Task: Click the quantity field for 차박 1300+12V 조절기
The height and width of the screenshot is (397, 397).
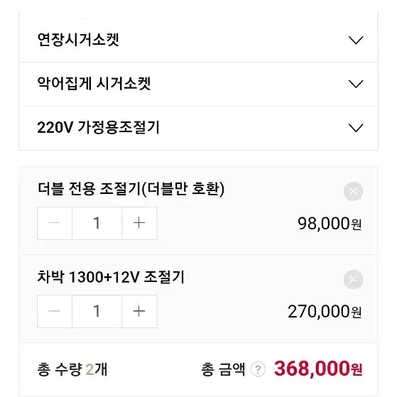Action: (97, 311)
